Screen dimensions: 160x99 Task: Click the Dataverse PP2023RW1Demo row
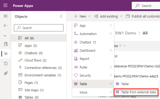tap(137, 66)
